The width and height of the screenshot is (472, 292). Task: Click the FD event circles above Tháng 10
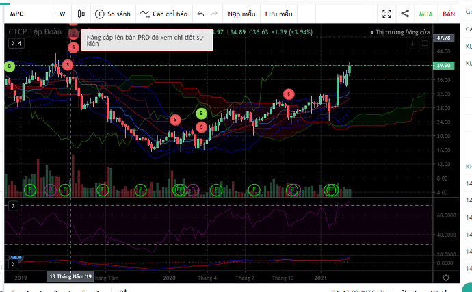point(293,190)
